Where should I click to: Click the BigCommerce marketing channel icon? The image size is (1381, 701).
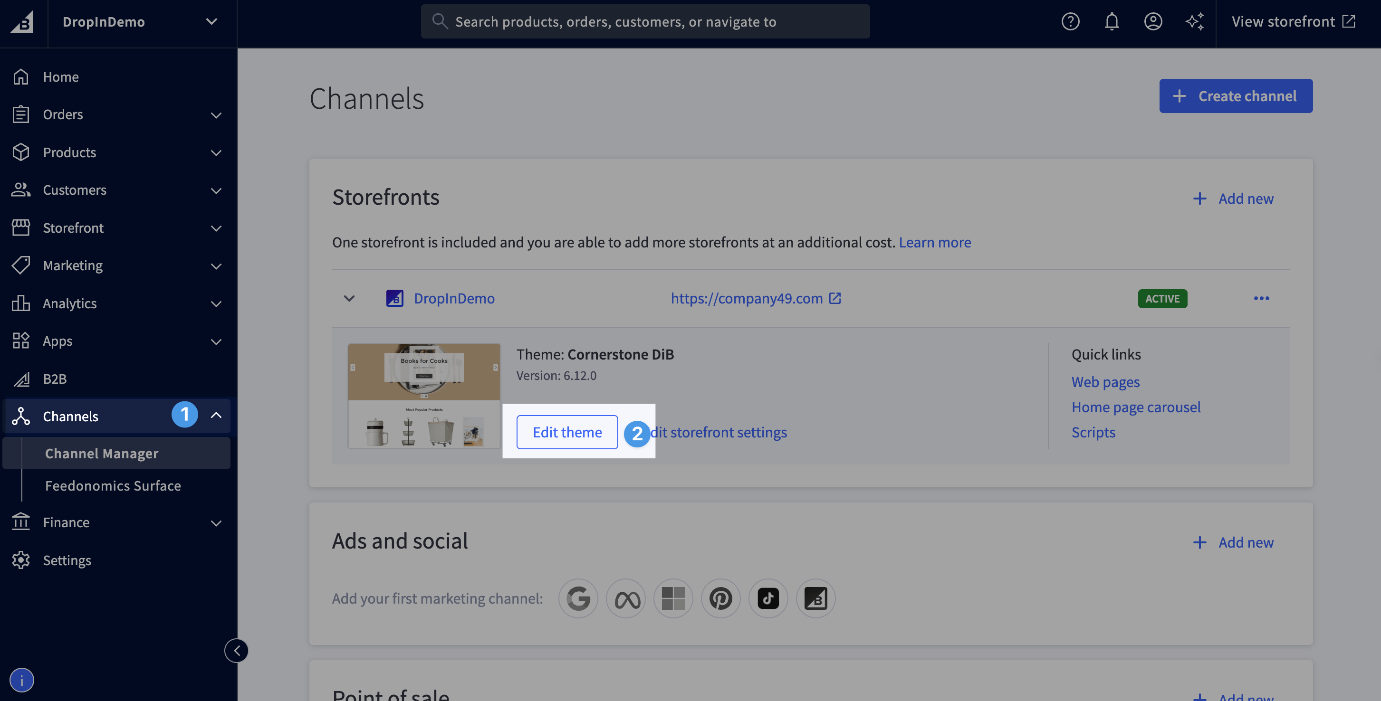(815, 598)
